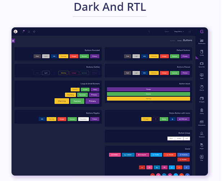This screenshot has height=181, width=222.
Task: Select Left in the Button Group
Action: click(x=186, y=138)
